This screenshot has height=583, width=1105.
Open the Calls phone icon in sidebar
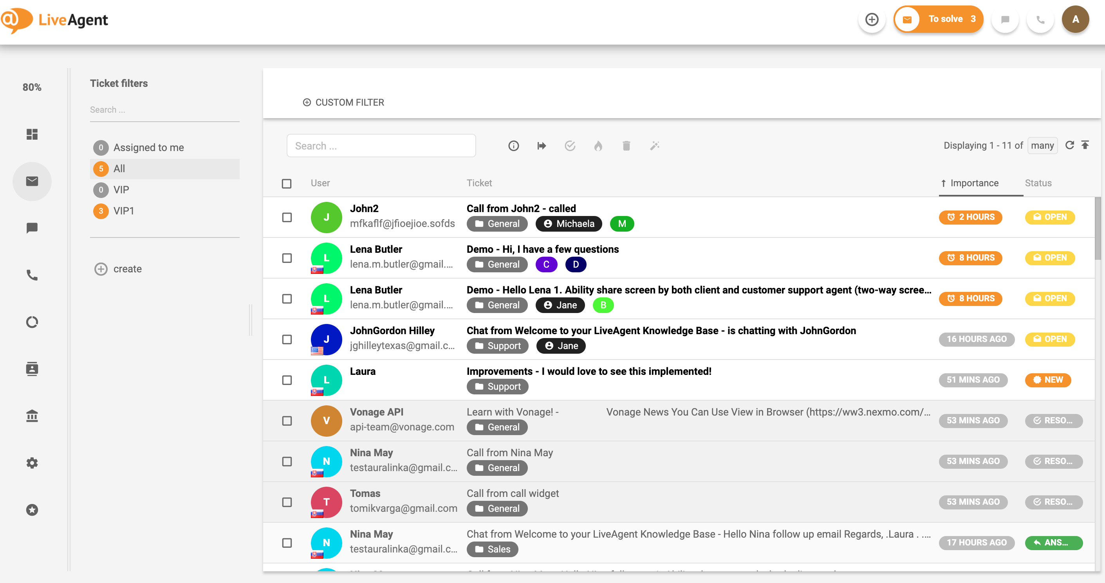(x=32, y=275)
